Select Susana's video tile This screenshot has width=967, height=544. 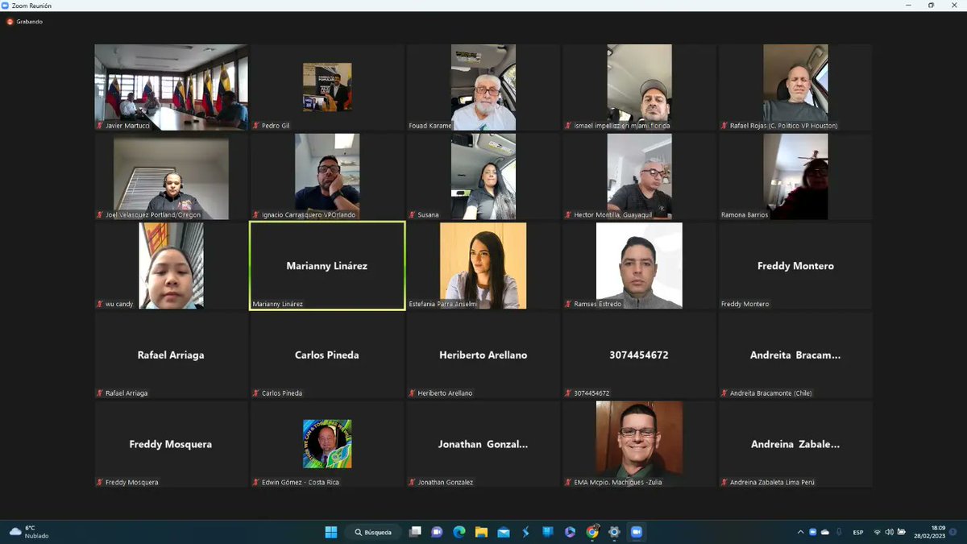tap(483, 176)
